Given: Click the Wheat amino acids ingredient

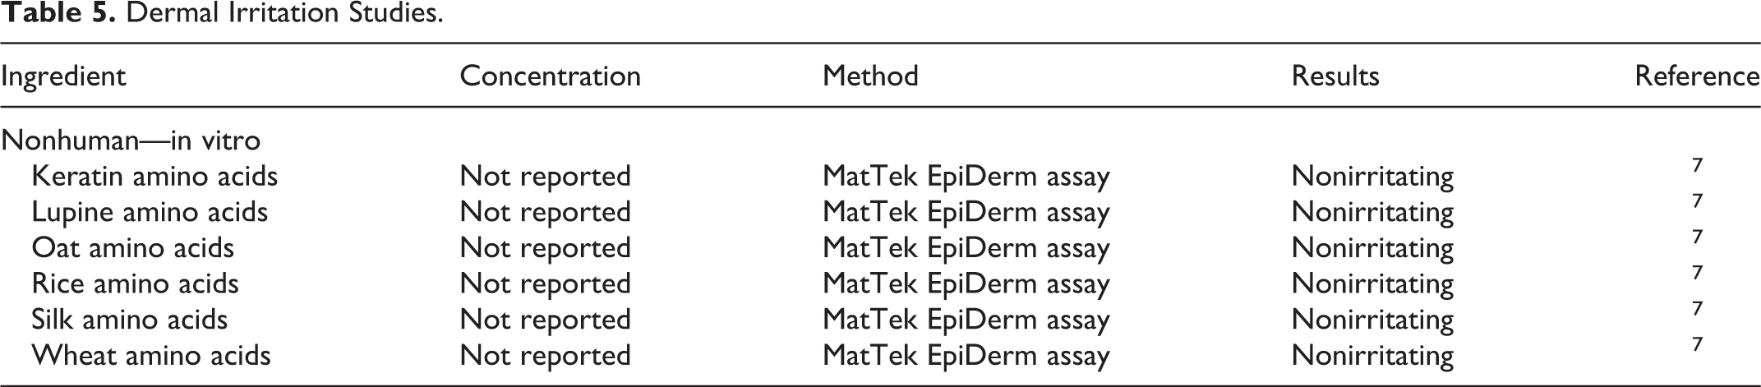Looking at the screenshot, I should [x=151, y=355].
